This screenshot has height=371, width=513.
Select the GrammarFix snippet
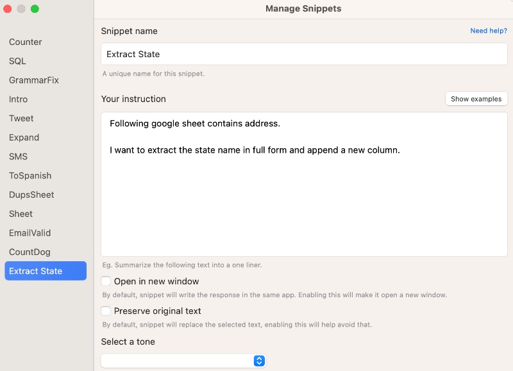(x=34, y=80)
